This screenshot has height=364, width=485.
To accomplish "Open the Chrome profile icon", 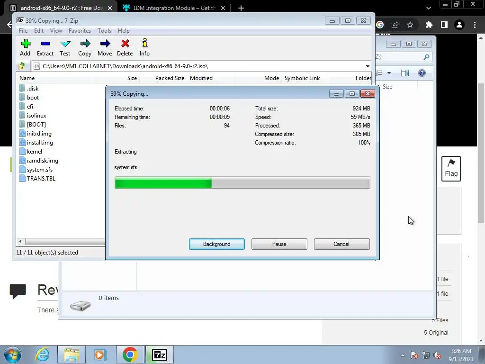I will [459, 25].
